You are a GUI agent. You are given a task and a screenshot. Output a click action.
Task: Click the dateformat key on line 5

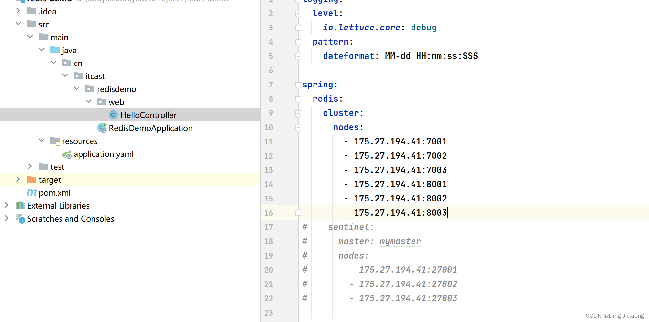348,56
